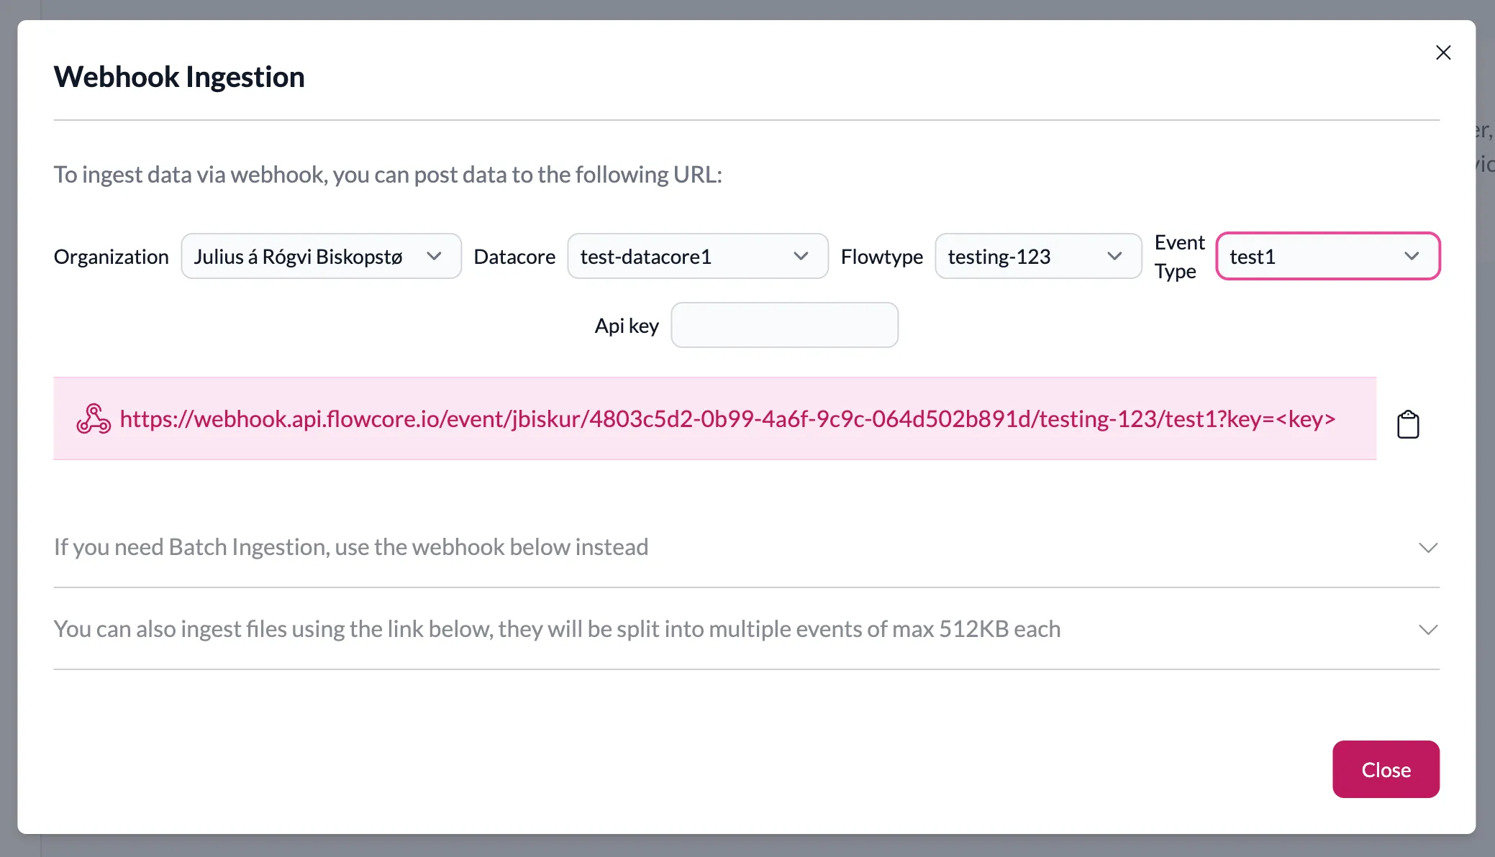Screen dimensions: 1495x857
Task: Expand the Batch Ingestion section
Action: coord(746,547)
